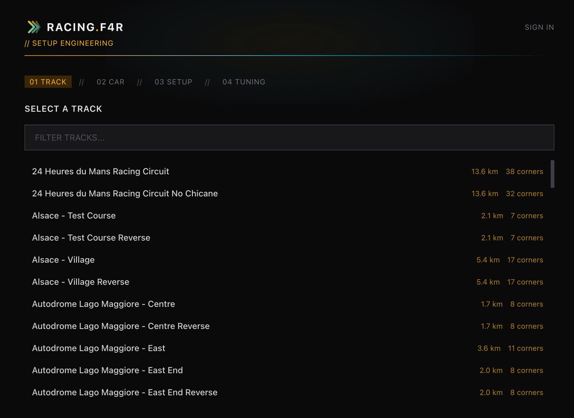Select Autodrome Lago Maggiore - East End Reverse
This screenshot has height=418, width=574.
(x=124, y=392)
